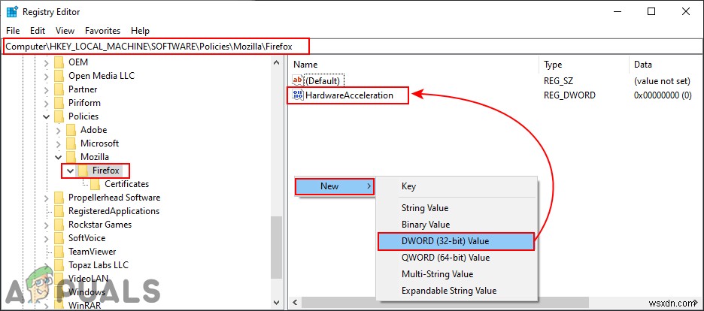Select the Firefox folder icon
704x311 pixels.
83,171
